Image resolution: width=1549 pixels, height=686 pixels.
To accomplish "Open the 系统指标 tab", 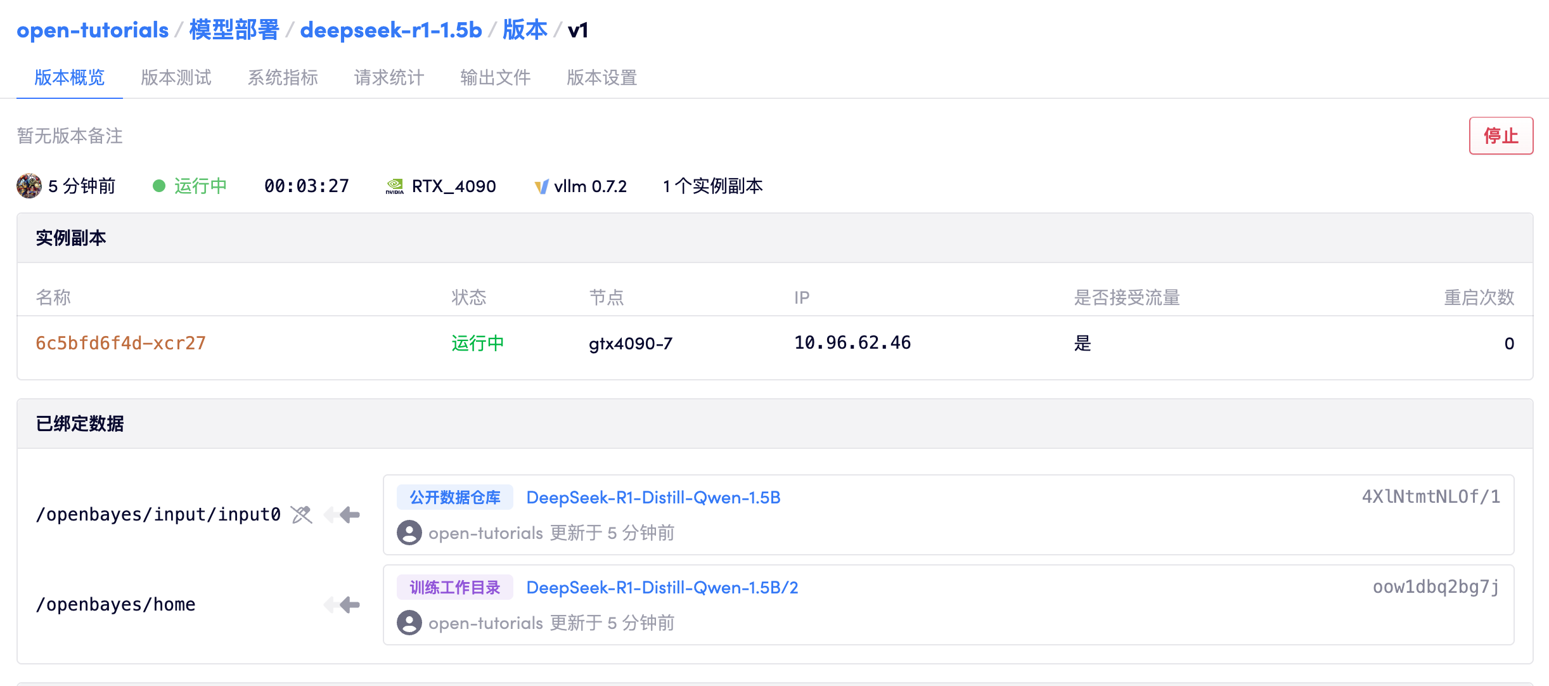I will click(283, 77).
